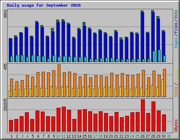
Task: Select the red KBytes bar for day 28
Action: click(153, 117)
